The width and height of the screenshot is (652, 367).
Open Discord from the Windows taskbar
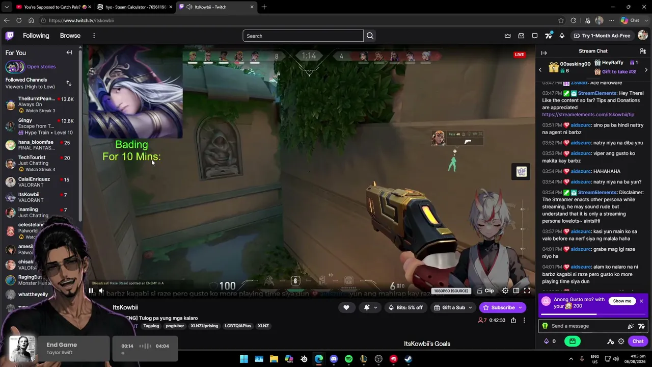coord(334,359)
